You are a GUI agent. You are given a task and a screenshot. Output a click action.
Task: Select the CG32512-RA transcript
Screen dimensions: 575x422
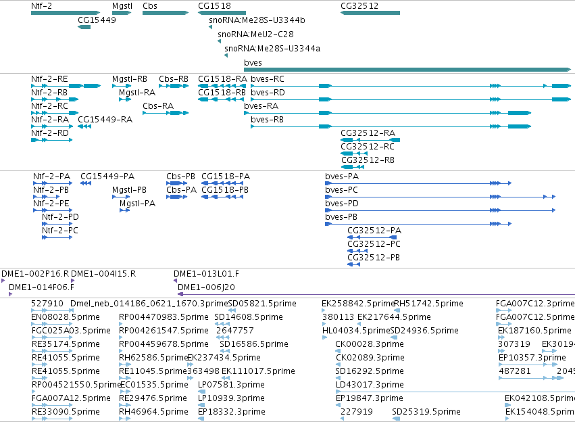370,140
